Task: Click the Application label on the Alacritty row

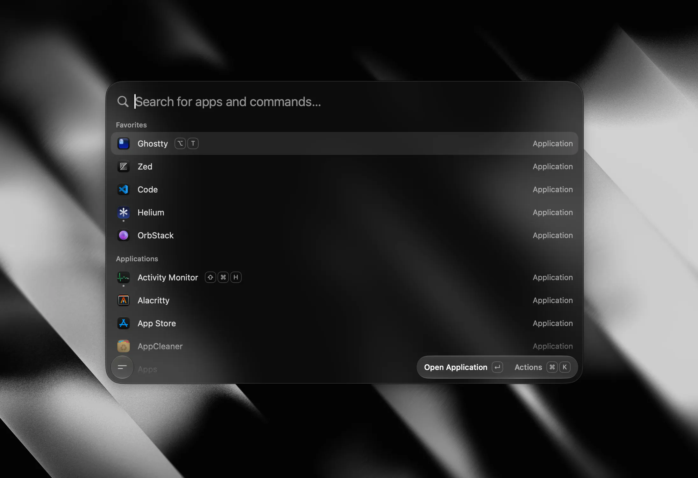Action: (x=553, y=301)
